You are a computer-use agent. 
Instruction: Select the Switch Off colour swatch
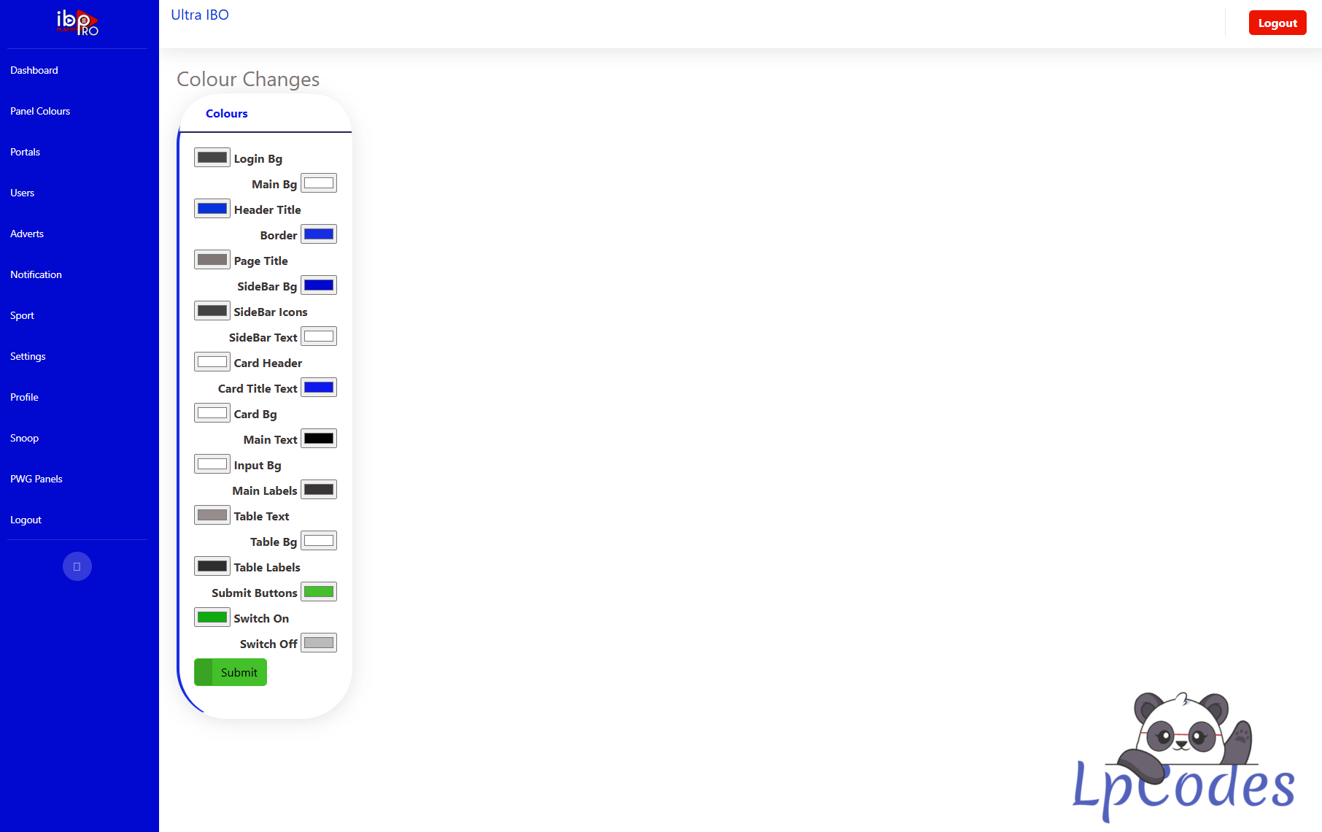pos(319,643)
